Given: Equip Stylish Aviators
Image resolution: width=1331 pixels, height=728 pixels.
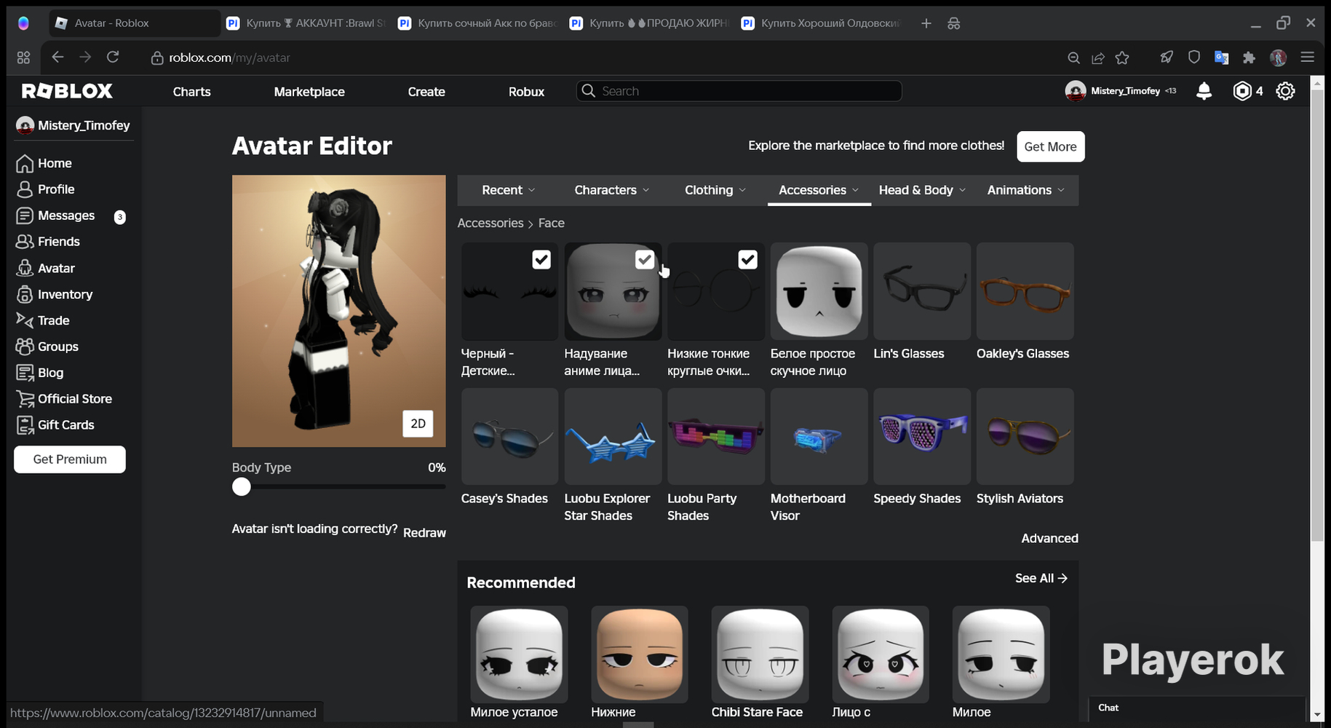Looking at the screenshot, I should point(1025,436).
